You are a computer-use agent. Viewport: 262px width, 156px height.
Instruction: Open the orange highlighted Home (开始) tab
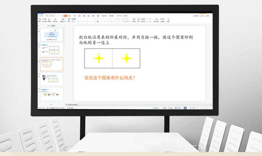point(65,16)
